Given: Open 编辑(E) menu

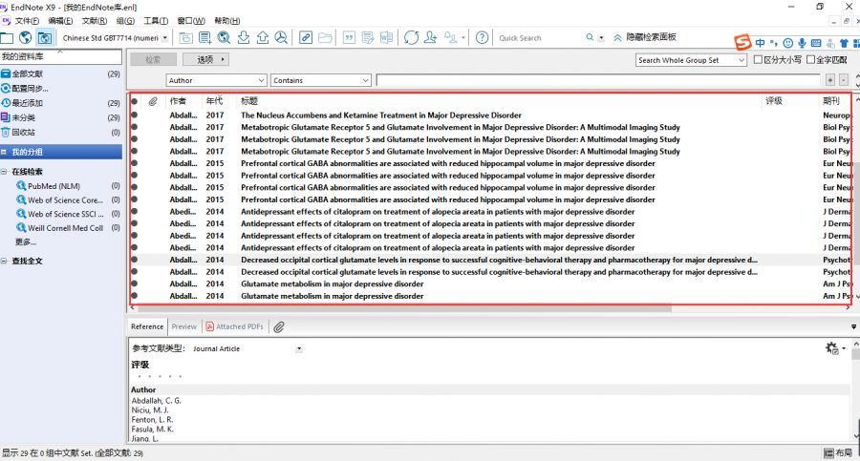Looking at the screenshot, I should (x=60, y=21).
